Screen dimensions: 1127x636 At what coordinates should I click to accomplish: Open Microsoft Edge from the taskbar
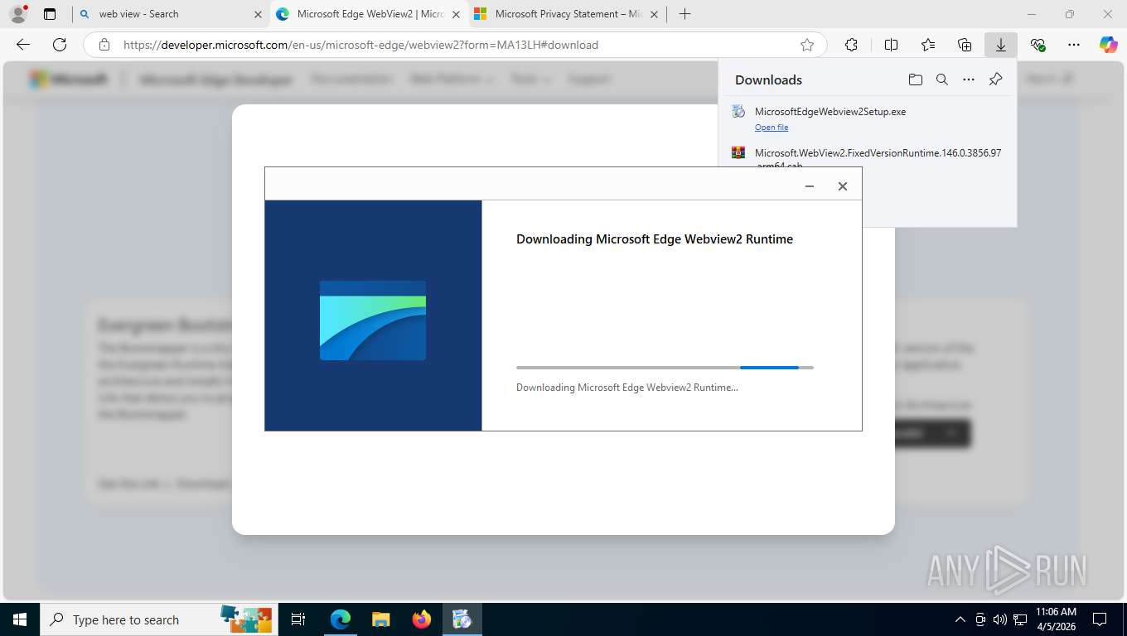click(341, 619)
